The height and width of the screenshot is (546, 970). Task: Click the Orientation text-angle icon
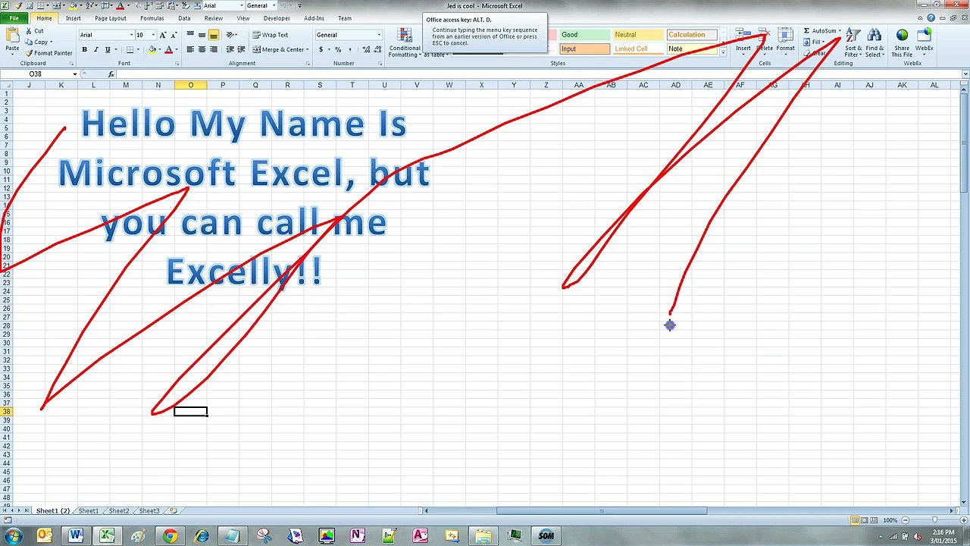[231, 35]
